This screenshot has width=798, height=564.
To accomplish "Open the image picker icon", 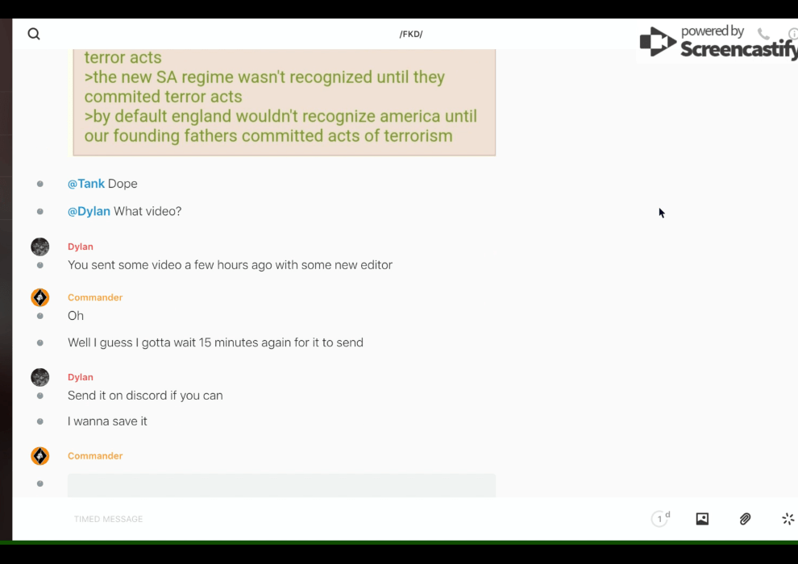I will [x=702, y=519].
